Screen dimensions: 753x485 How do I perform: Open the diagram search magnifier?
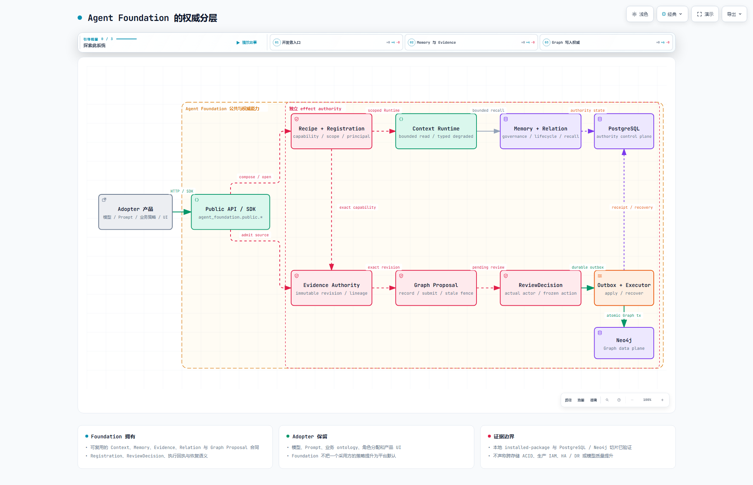click(607, 400)
